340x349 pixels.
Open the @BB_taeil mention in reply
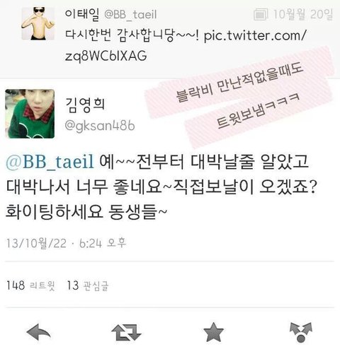(50, 162)
